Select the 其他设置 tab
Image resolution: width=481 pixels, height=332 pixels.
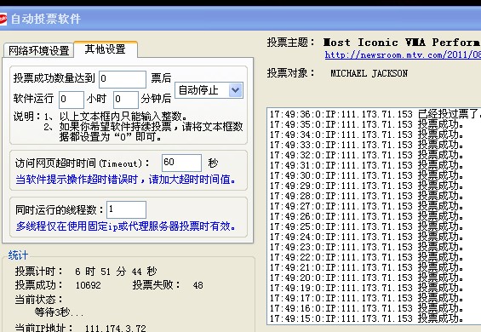coord(106,49)
